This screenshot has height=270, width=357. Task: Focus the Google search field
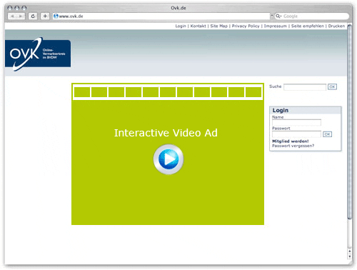[312, 16]
